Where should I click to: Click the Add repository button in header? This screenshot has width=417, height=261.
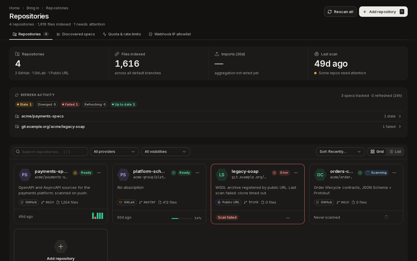click(x=383, y=12)
